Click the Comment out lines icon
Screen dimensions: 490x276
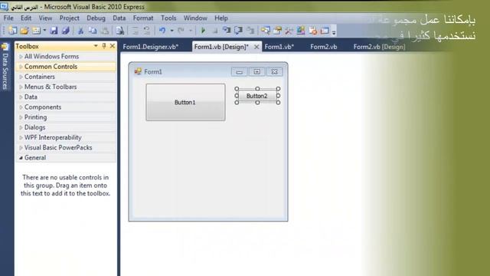pyautogui.click(x=135, y=31)
